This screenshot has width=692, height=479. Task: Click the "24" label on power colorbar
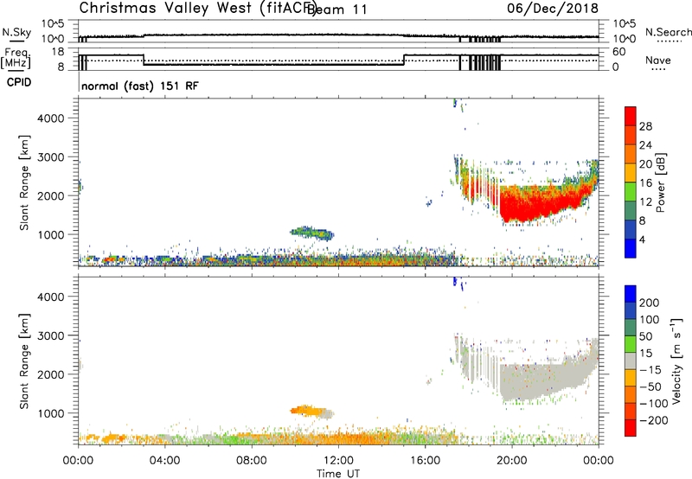(645, 145)
